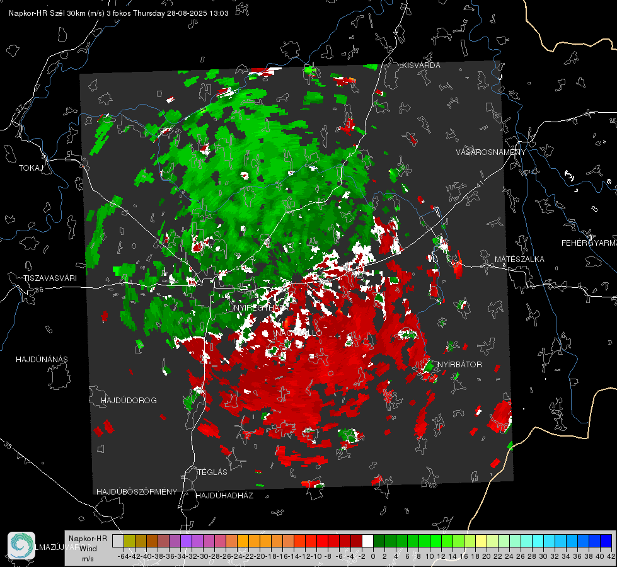The image size is (617, 567).
Task: Click the TÉGLÁS city label
Action: click(212, 472)
